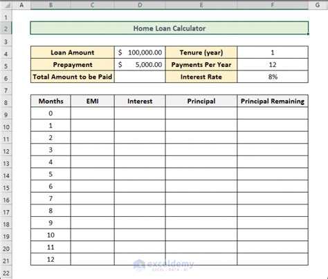328x279 pixels.
Task: Select the month 12 cell in Months column
Action: click(51, 260)
